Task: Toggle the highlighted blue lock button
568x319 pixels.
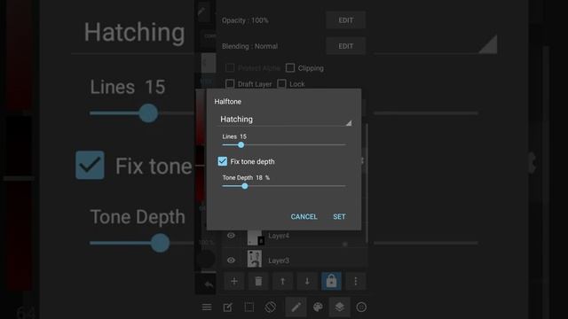Action: (x=331, y=281)
